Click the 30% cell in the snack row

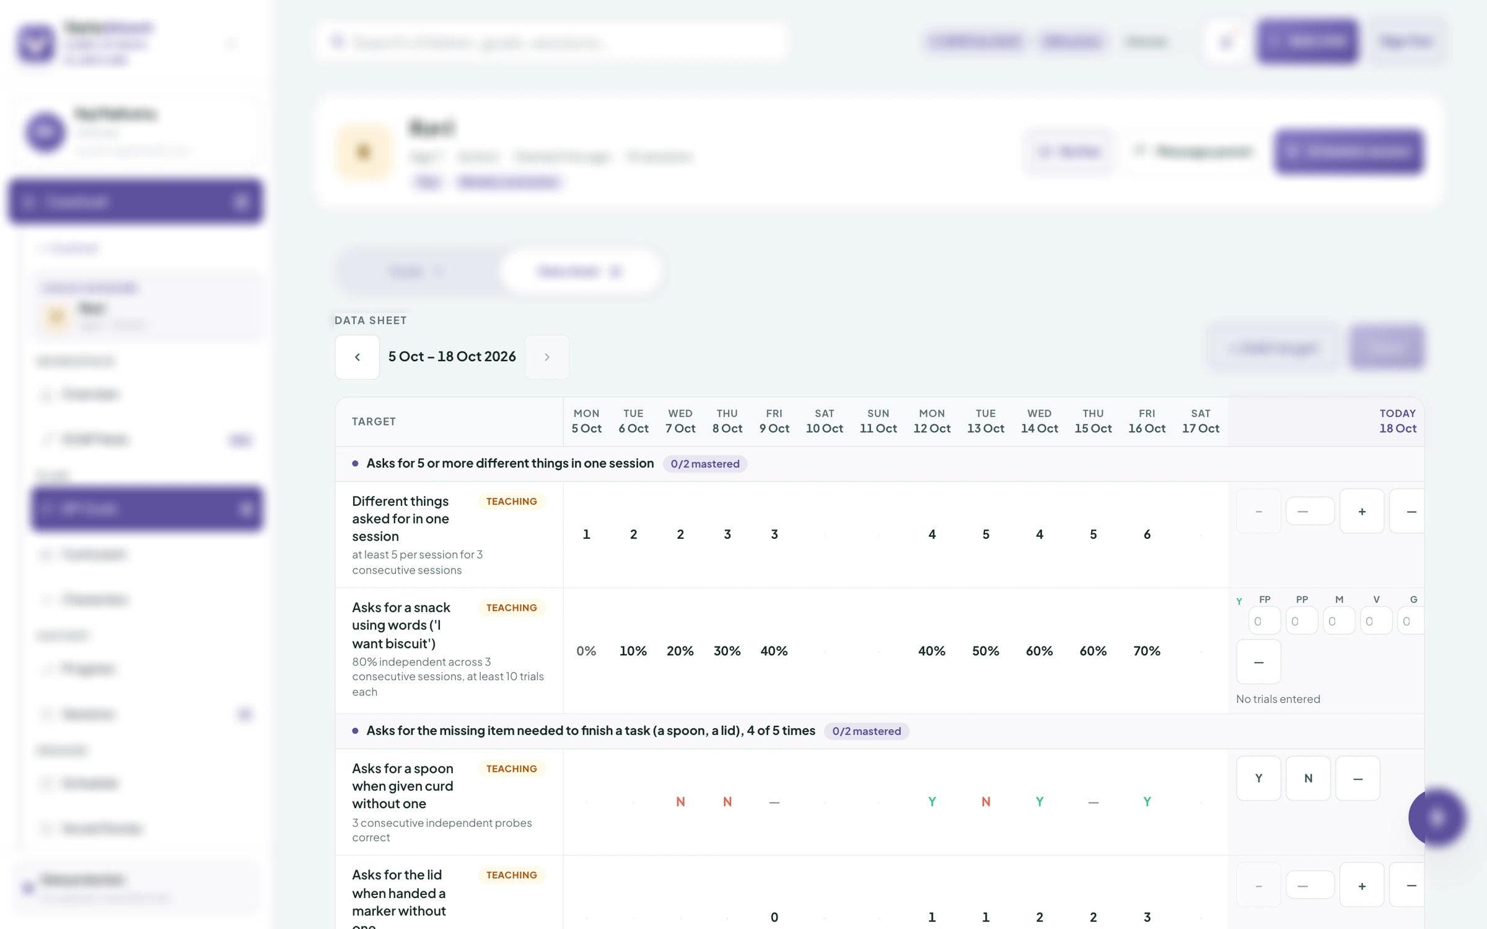[727, 651]
